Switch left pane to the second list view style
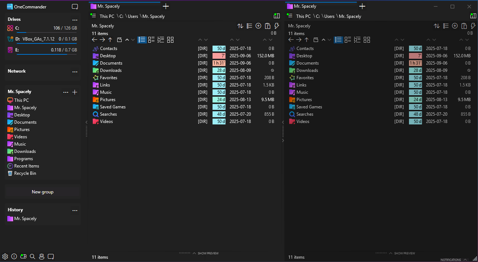Image resolution: width=478 pixels, height=262 pixels. (x=151, y=40)
